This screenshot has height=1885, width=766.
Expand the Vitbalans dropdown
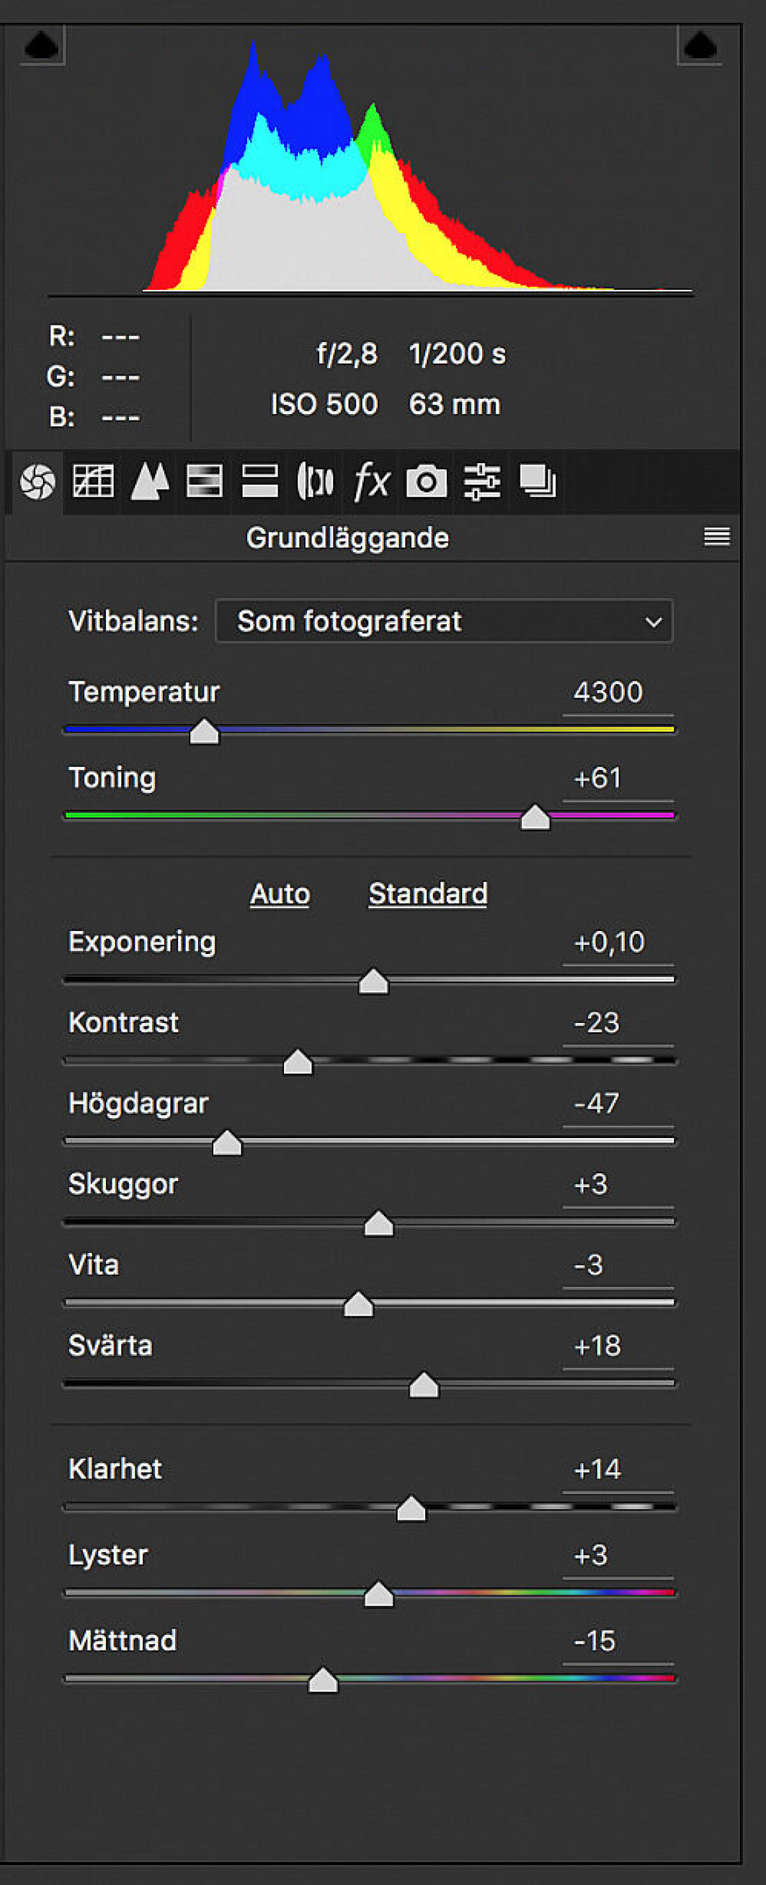pos(444,621)
